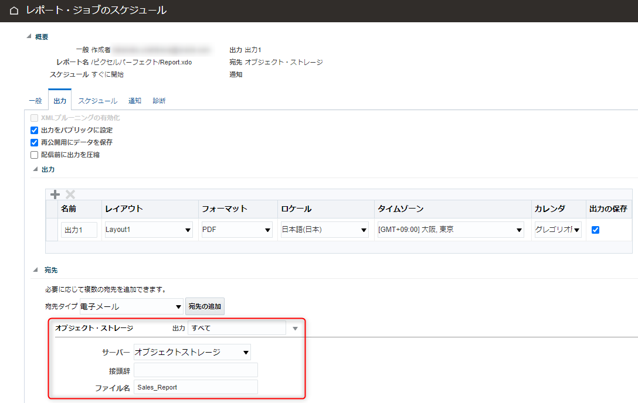Open the PDF format dropdown
The image size is (638, 403).
click(x=237, y=230)
